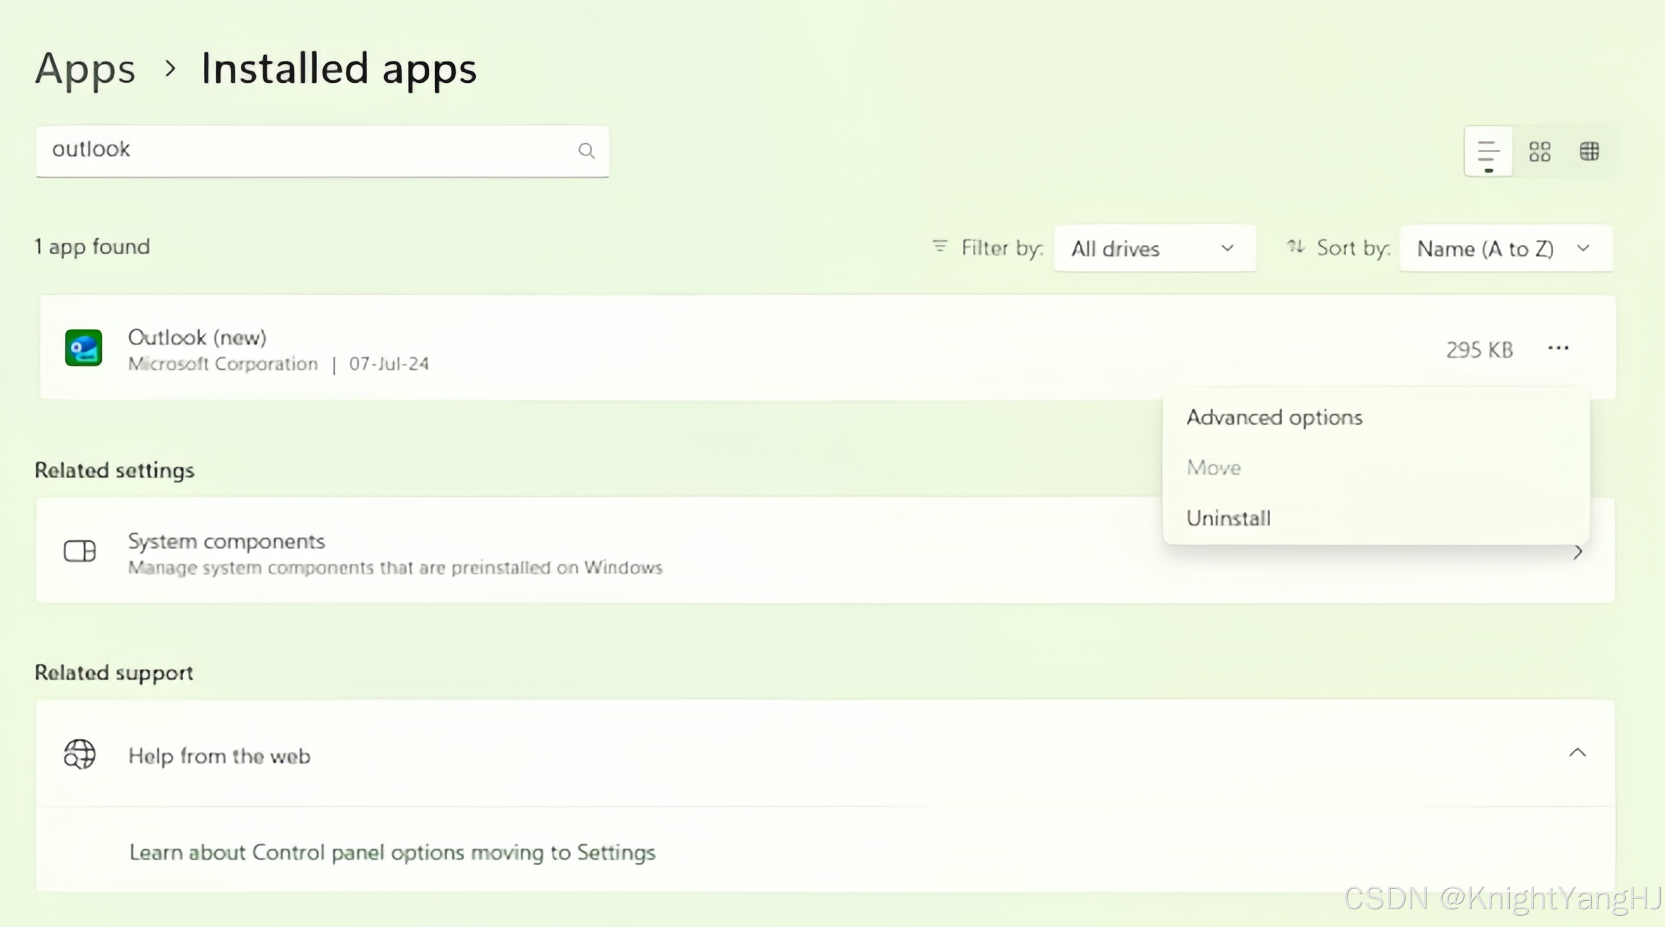Viewport: 1665px width, 927px height.
Task: Click the Outlook (new) app icon
Action: click(83, 348)
